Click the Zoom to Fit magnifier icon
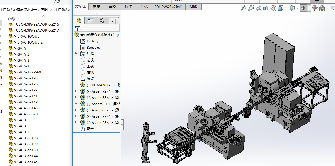Viewport: 335px width, 166px height. [x=243, y=8]
